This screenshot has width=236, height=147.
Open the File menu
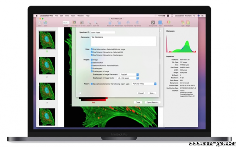tap(56, 16)
